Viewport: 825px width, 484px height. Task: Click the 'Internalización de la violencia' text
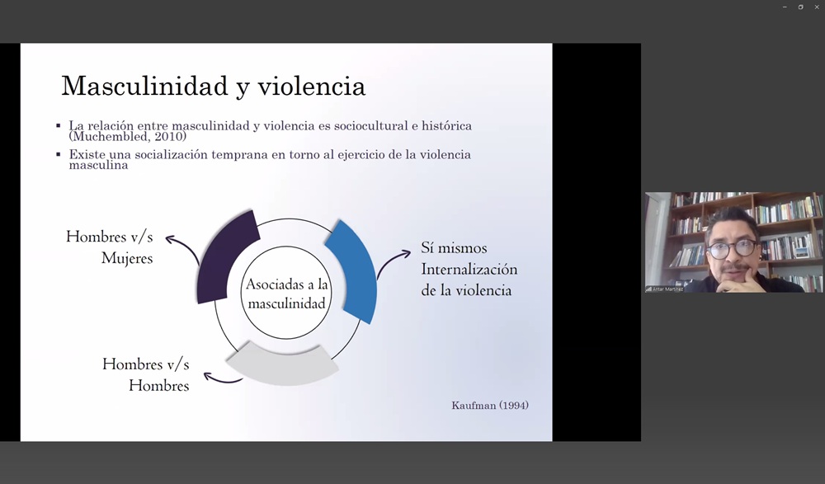(469, 280)
